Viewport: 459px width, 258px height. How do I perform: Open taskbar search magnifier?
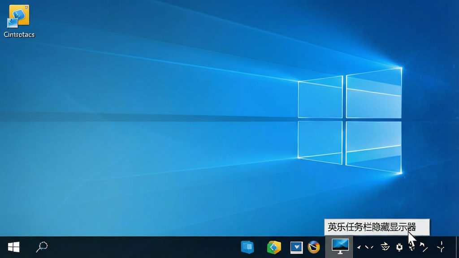click(x=42, y=247)
